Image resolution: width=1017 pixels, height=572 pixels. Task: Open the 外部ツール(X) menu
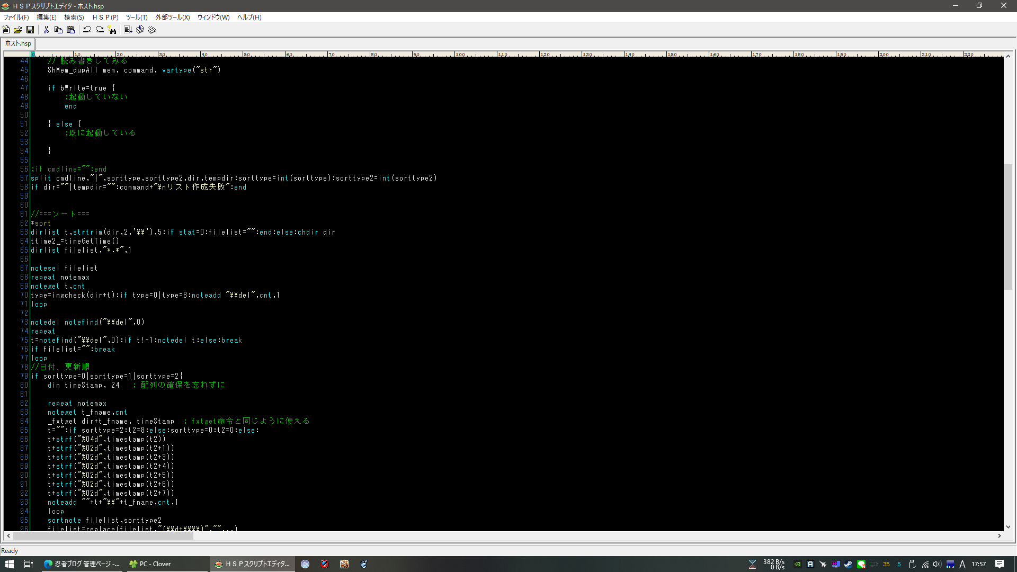pos(172,17)
